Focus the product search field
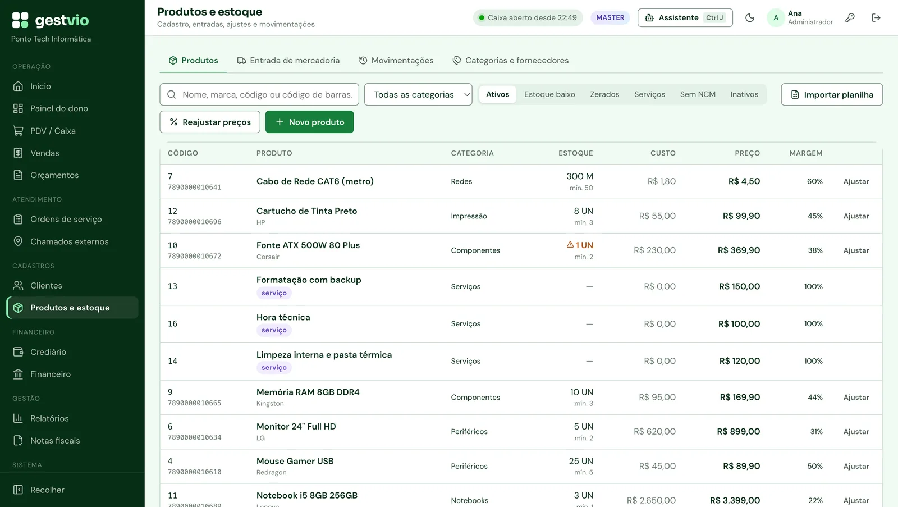This screenshot has height=507, width=898. pyautogui.click(x=260, y=94)
